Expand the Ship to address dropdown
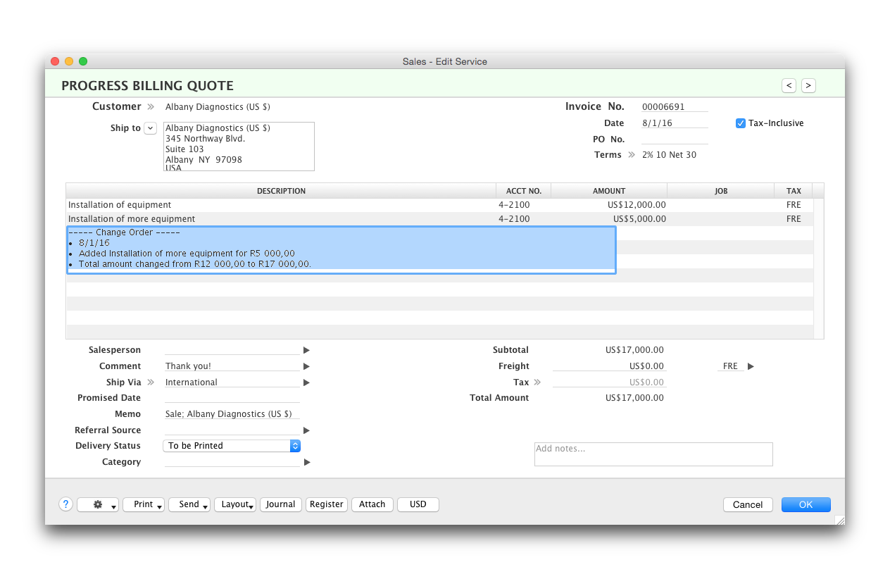The image size is (890, 579). coord(150,128)
